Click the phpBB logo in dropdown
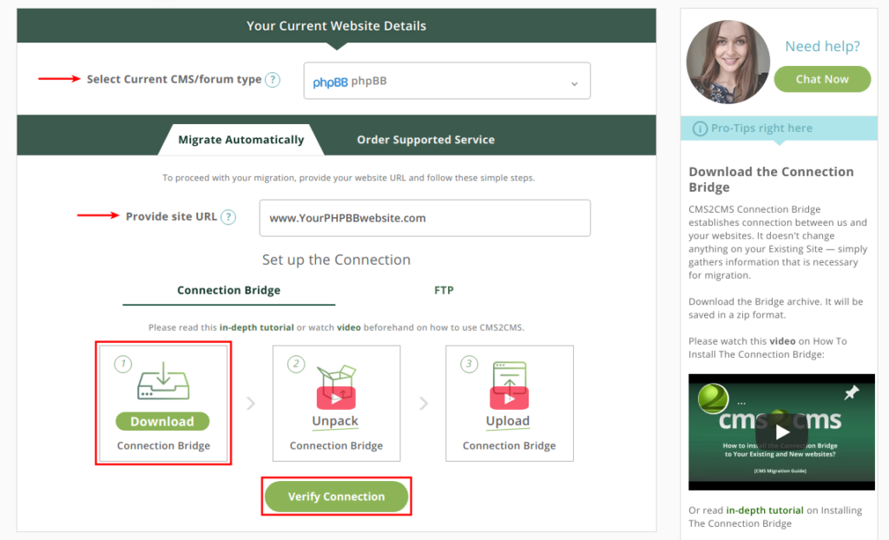 (330, 82)
